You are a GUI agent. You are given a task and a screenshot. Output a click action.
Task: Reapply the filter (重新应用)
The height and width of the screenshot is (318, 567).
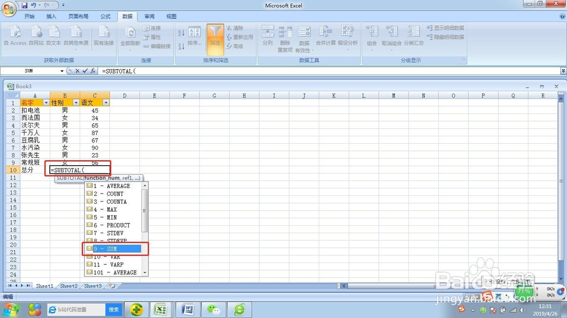tap(239, 37)
